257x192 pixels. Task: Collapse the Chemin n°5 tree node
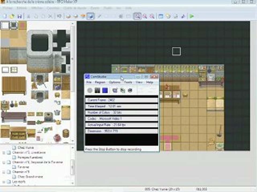click(3, 172)
